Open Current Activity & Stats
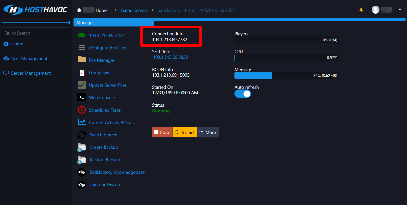The image size is (407, 205). [112, 123]
